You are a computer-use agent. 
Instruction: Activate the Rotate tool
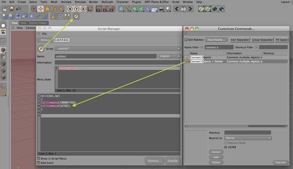click(54, 9)
